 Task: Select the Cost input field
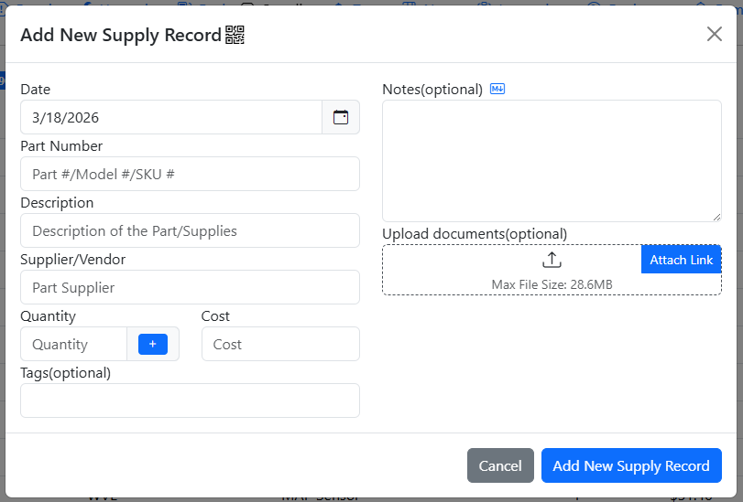280,344
